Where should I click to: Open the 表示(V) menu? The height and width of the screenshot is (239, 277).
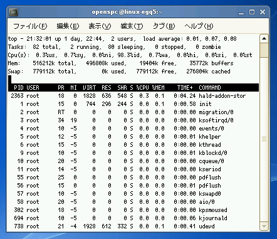click(100, 26)
